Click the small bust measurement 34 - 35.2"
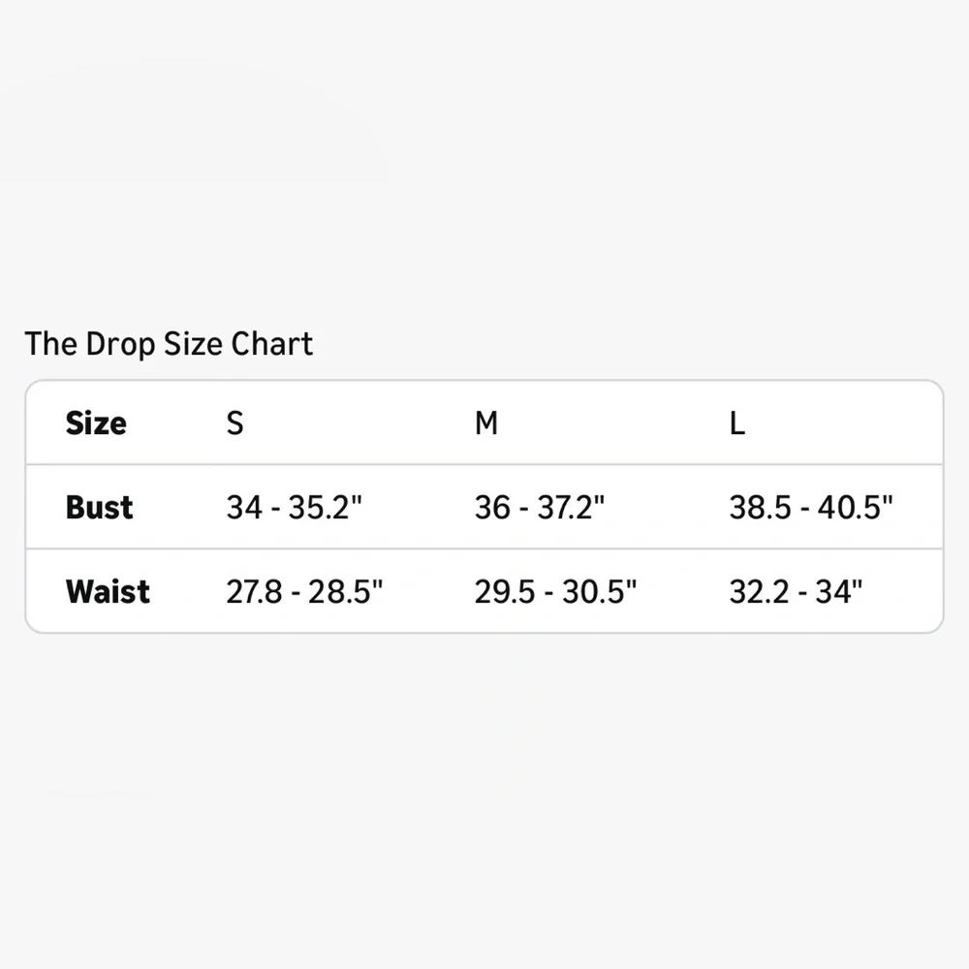Image resolution: width=969 pixels, height=969 pixels. click(295, 507)
